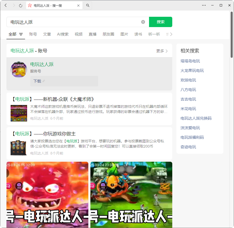Search related term 塔塔岛电玩
The height and width of the screenshot is (228, 234).
tap(190, 61)
